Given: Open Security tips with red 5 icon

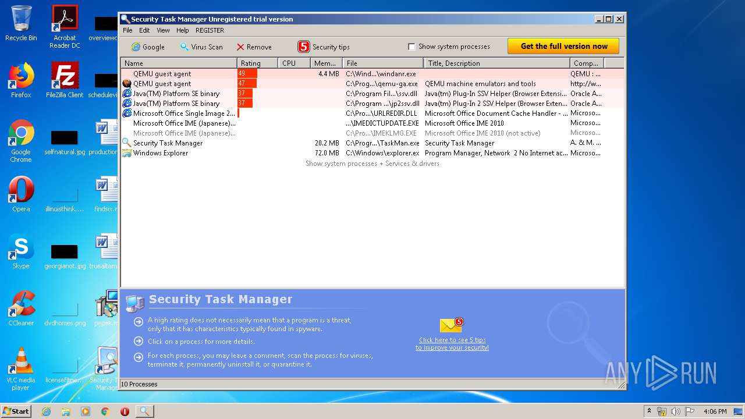Looking at the screenshot, I should (x=324, y=47).
